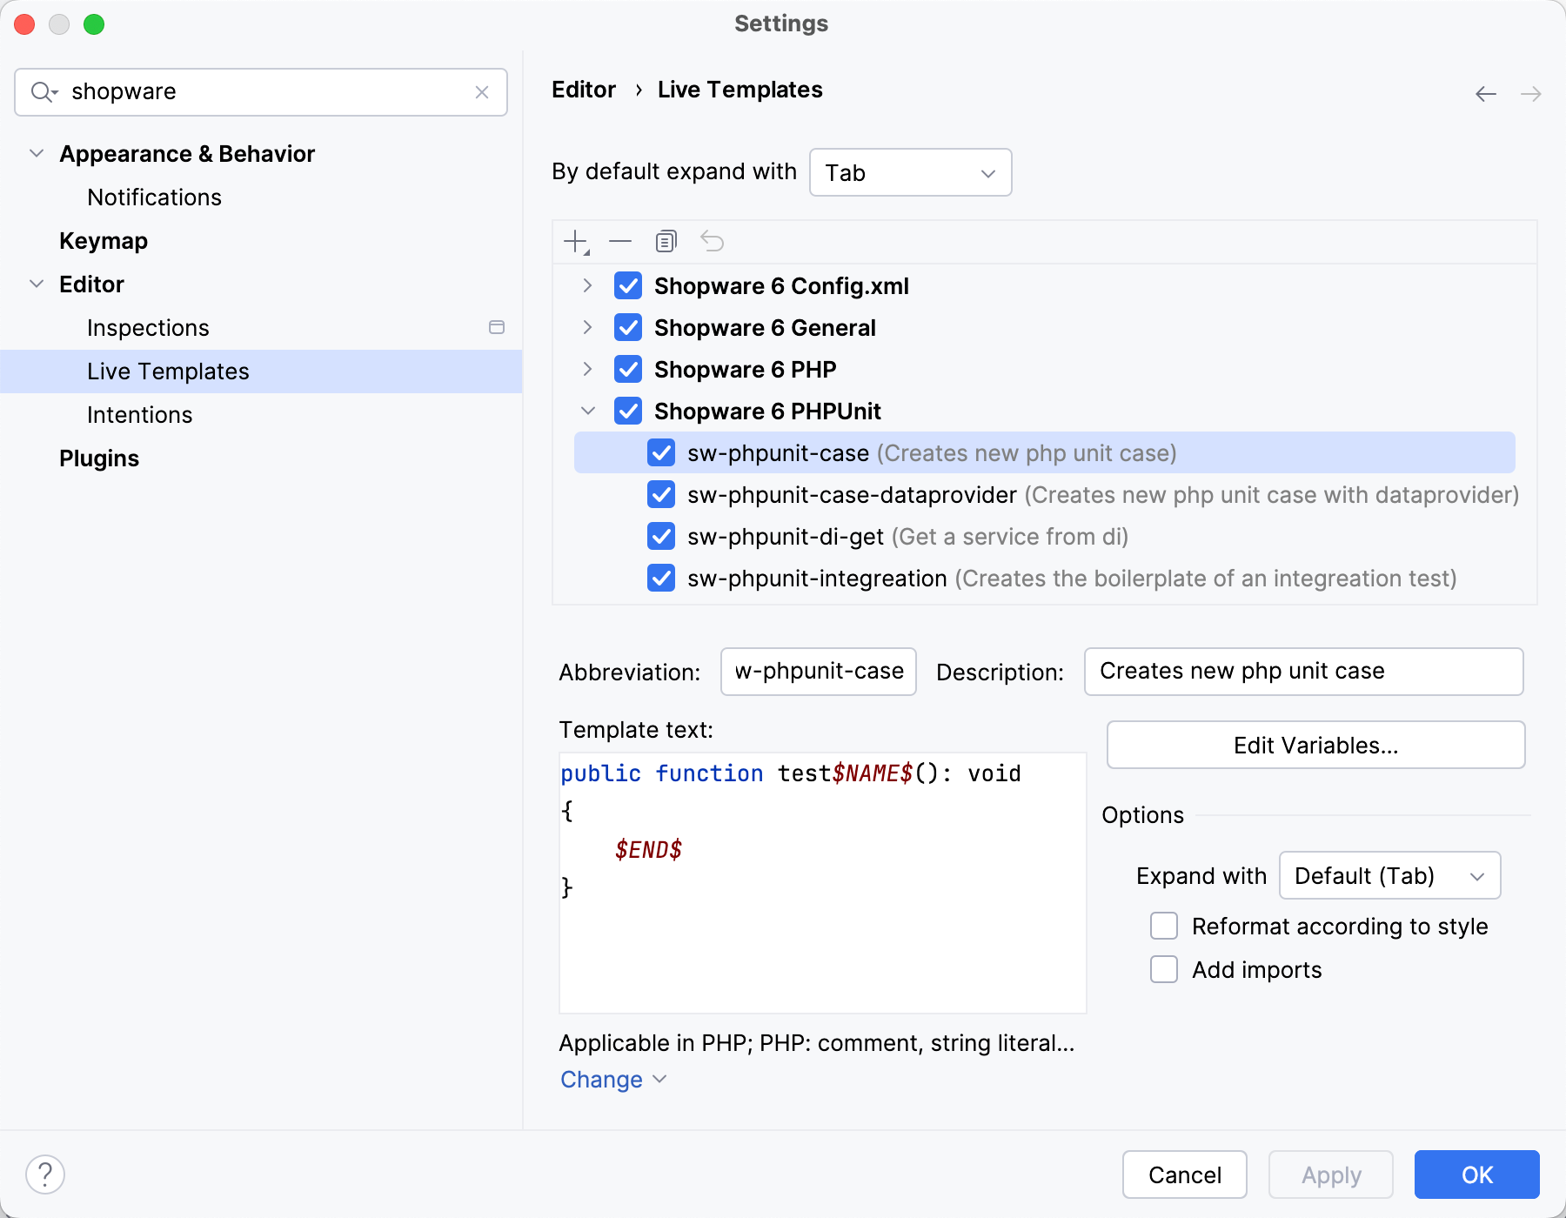Image resolution: width=1566 pixels, height=1218 pixels.
Task: Open help via question mark icon
Action: (46, 1174)
